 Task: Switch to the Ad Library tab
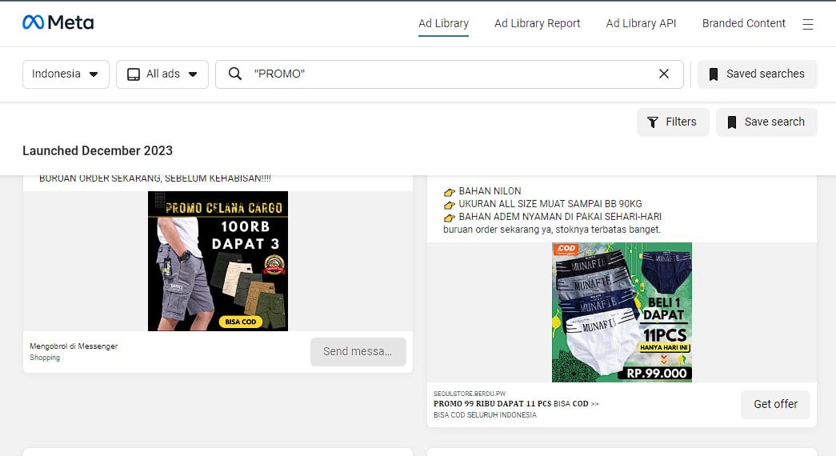point(443,23)
